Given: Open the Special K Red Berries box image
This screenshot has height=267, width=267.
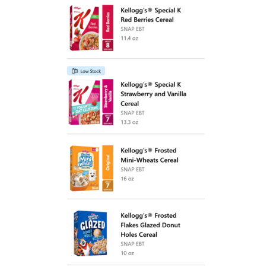Looking at the screenshot, I should click(84, 28).
